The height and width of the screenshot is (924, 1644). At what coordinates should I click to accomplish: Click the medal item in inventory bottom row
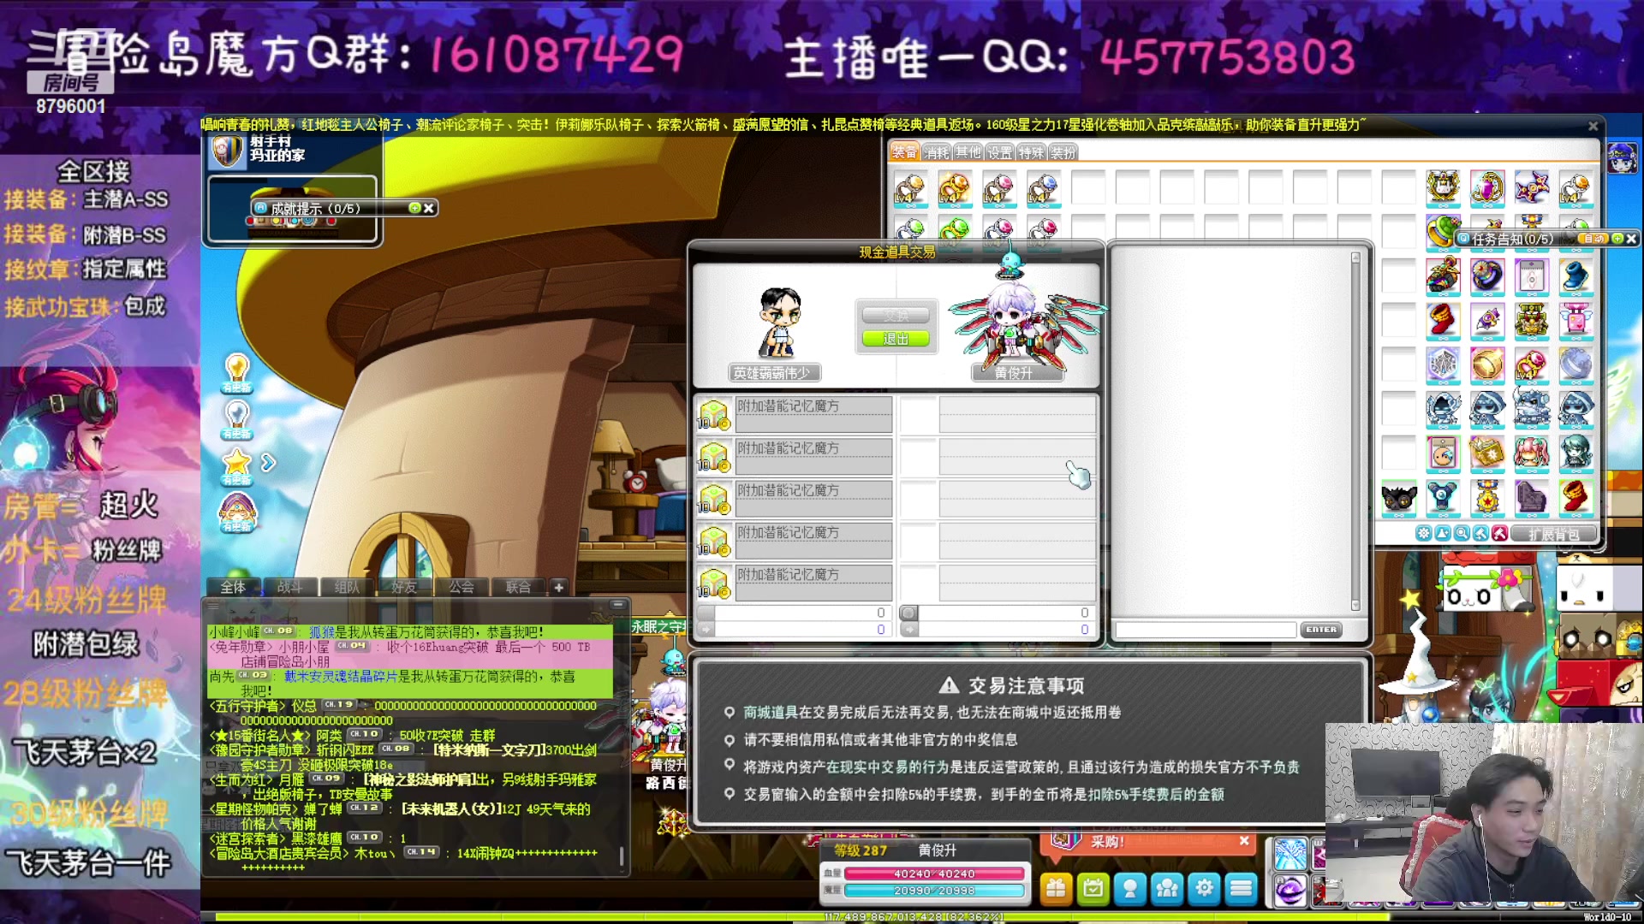(x=1487, y=497)
